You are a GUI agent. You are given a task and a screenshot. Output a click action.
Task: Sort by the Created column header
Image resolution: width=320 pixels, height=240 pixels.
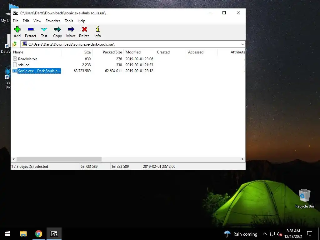[x=170, y=52]
